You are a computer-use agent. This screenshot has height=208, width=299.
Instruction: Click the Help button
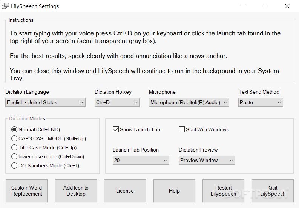pos(174,191)
